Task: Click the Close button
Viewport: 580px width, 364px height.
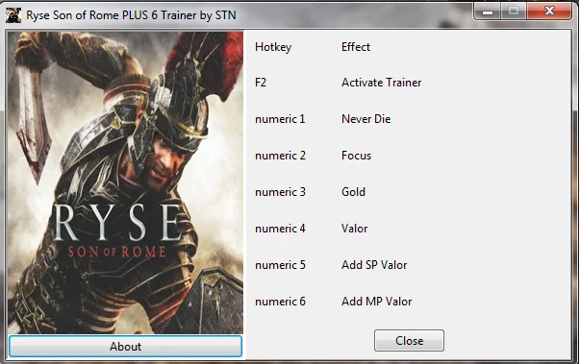Action: tap(409, 340)
